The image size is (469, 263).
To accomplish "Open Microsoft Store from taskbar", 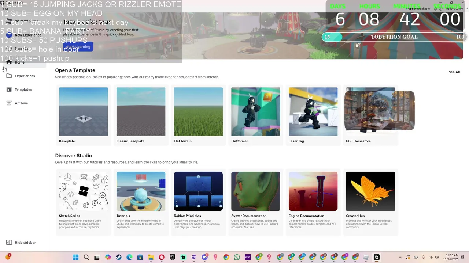I will [x=140, y=258].
